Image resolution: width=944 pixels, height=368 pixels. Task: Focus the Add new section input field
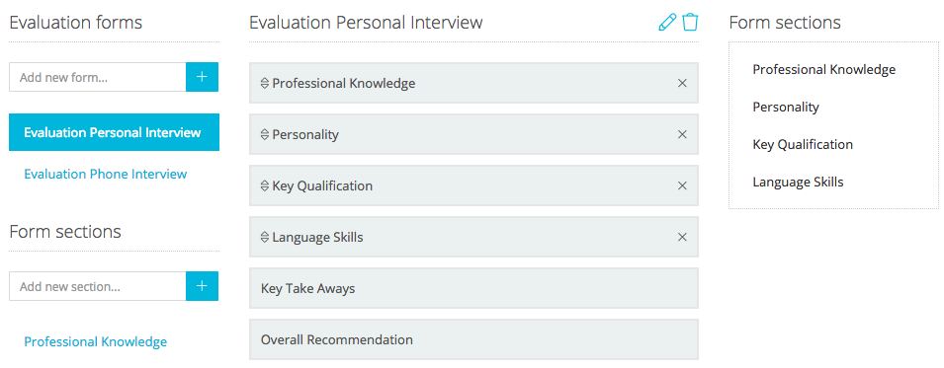[x=98, y=286]
